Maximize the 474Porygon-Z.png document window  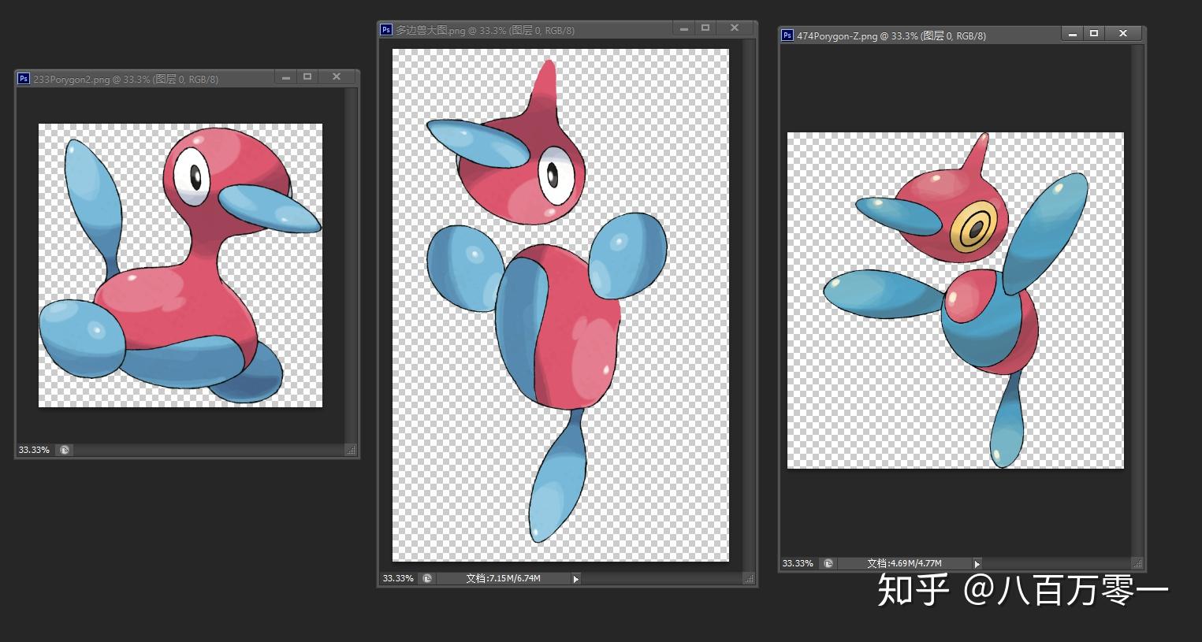coord(1094,34)
